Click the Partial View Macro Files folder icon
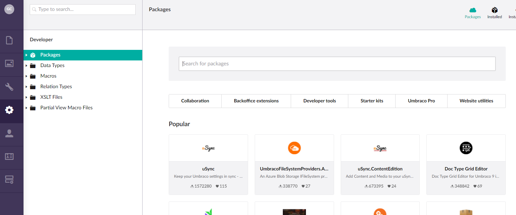Image resolution: width=516 pixels, height=215 pixels. 33,108
